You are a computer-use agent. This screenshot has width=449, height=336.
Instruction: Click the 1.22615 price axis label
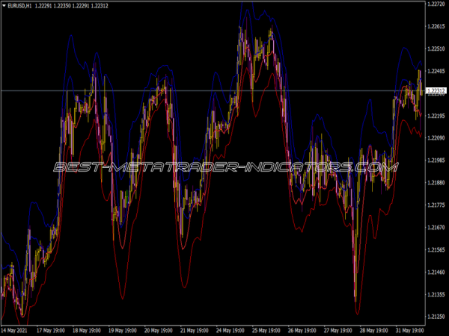pos(436,27)
